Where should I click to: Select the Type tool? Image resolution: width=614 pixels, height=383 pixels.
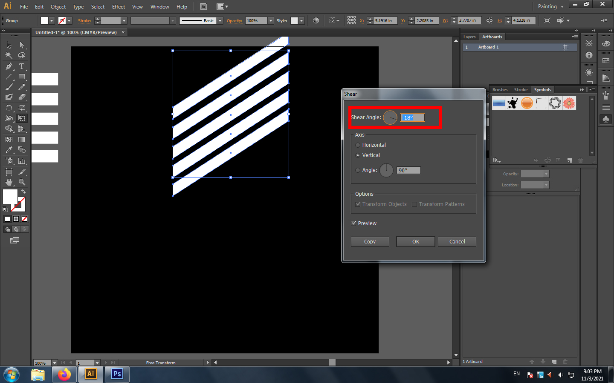point(22,66)
